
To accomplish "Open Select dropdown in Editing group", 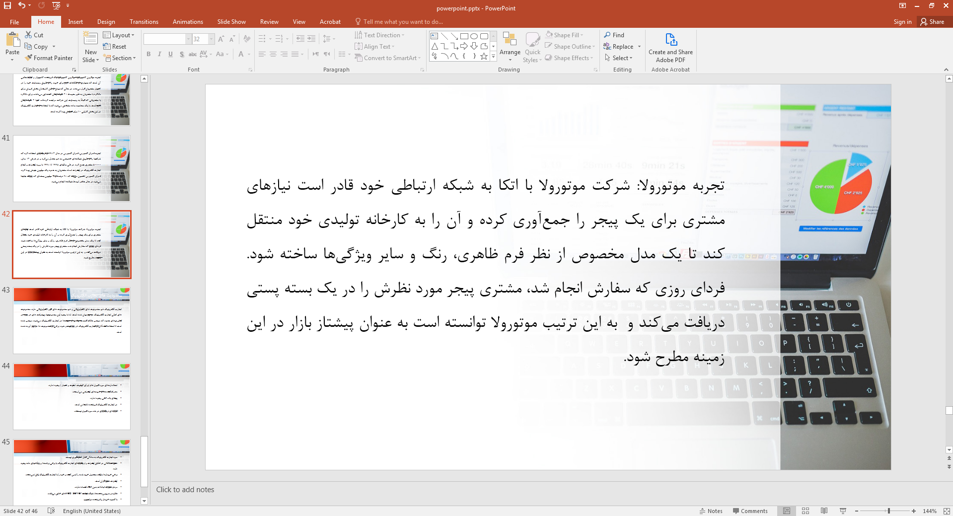I will [x=618, y=58].
